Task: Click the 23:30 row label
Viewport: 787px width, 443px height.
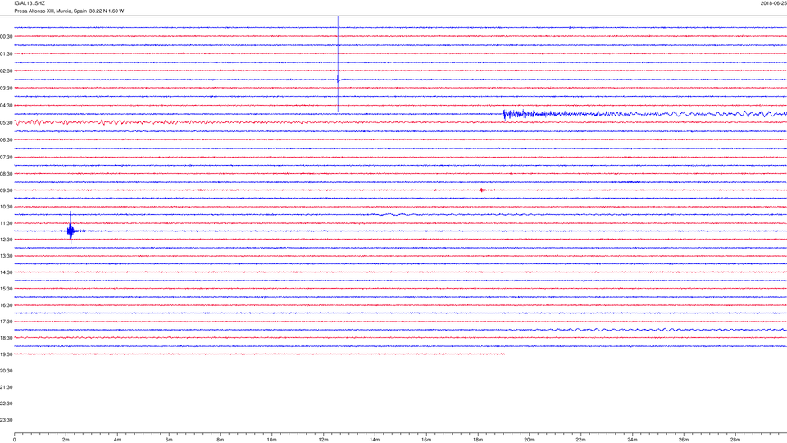Action: point(6,420)
